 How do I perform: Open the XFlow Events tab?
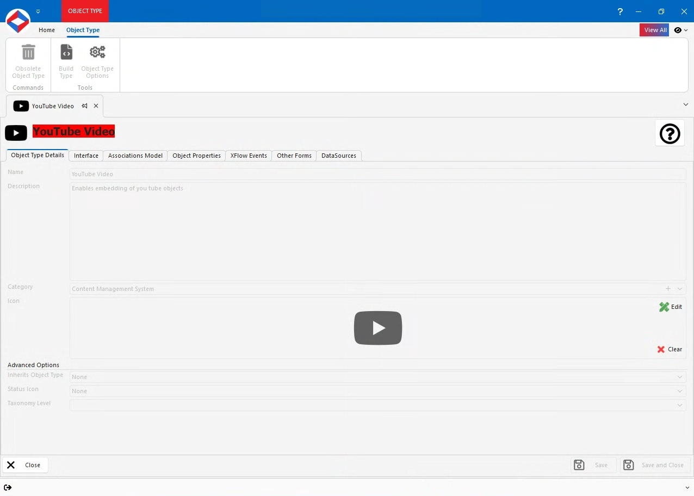click(248, 156)
